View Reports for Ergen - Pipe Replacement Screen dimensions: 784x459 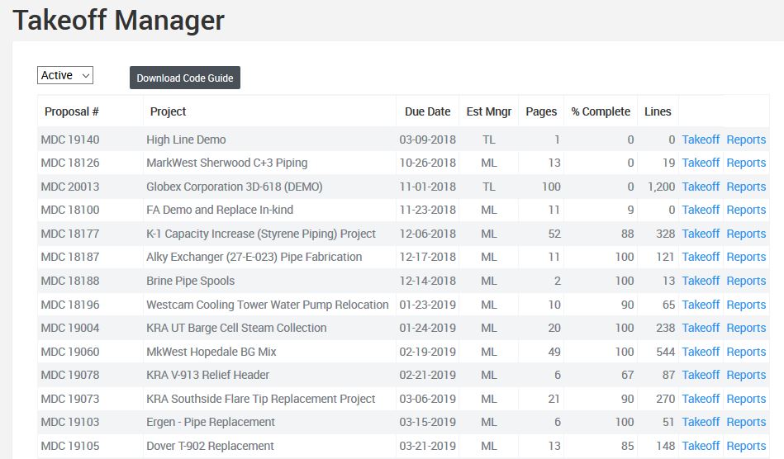click(746, 422)
